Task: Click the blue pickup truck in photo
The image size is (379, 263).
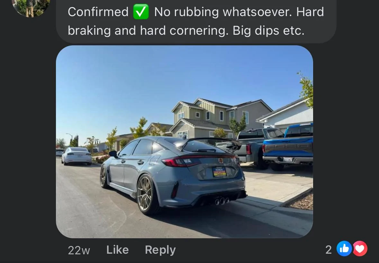Action: [288, 147]
